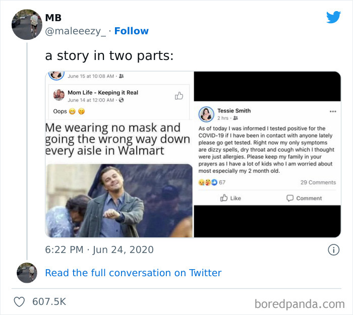Viewport: 353px width, 315px height.
Task: Click the Comment button on Tessie's post
Action: (x=304, y=198)
